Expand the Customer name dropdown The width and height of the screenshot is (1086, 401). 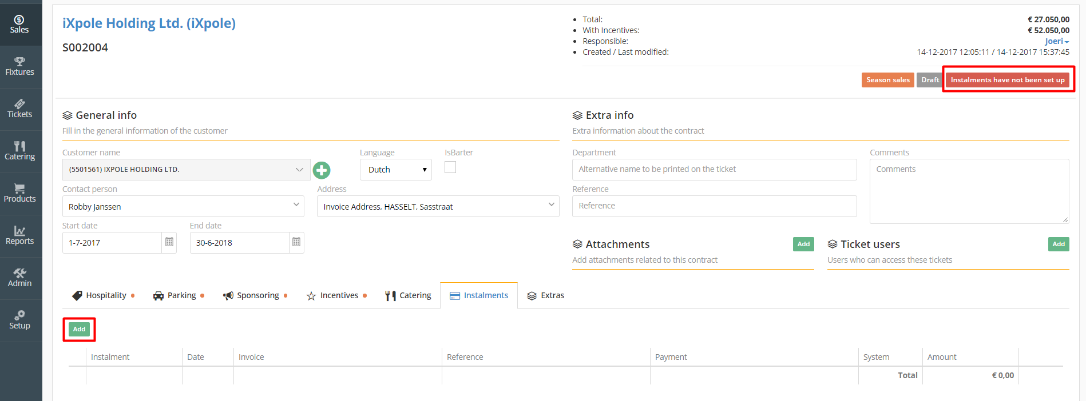pos(187,170)
